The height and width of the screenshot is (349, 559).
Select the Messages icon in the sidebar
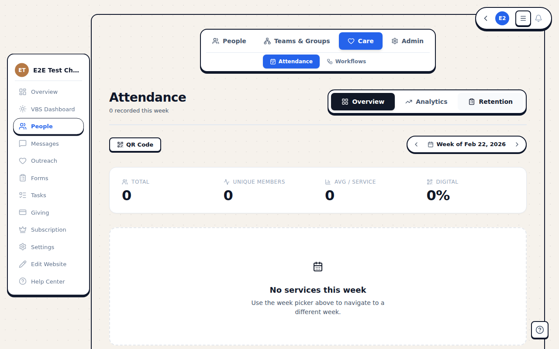click(x=22, y=144)
